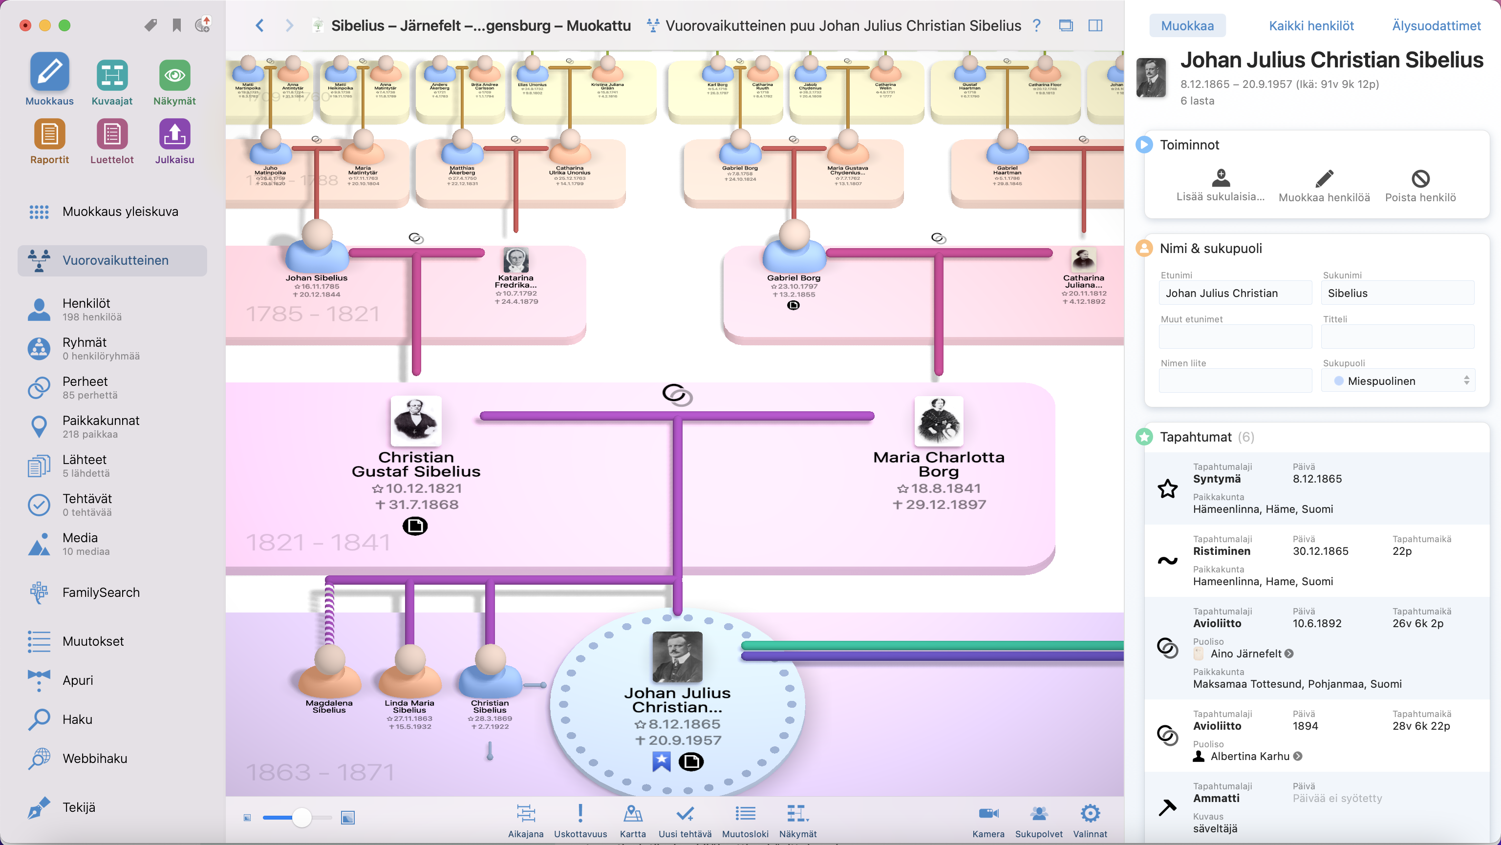
Task: Open the Kuvaajat charts icon
Action: click(112, 76)
